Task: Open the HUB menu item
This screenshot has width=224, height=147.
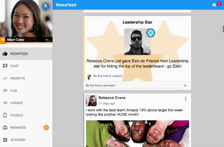Action: pos(13,91)
